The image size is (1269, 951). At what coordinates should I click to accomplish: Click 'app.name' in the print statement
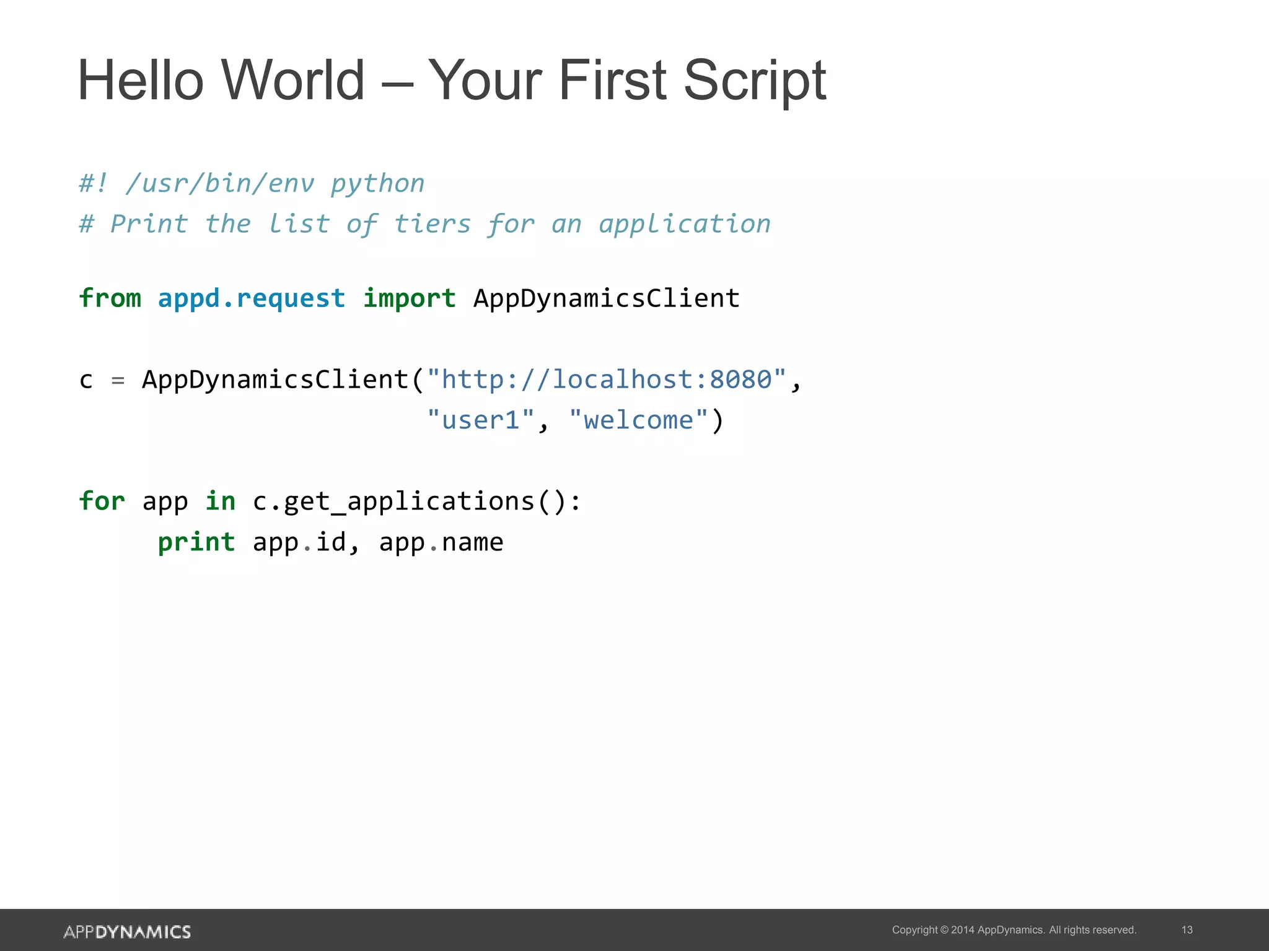441,543
